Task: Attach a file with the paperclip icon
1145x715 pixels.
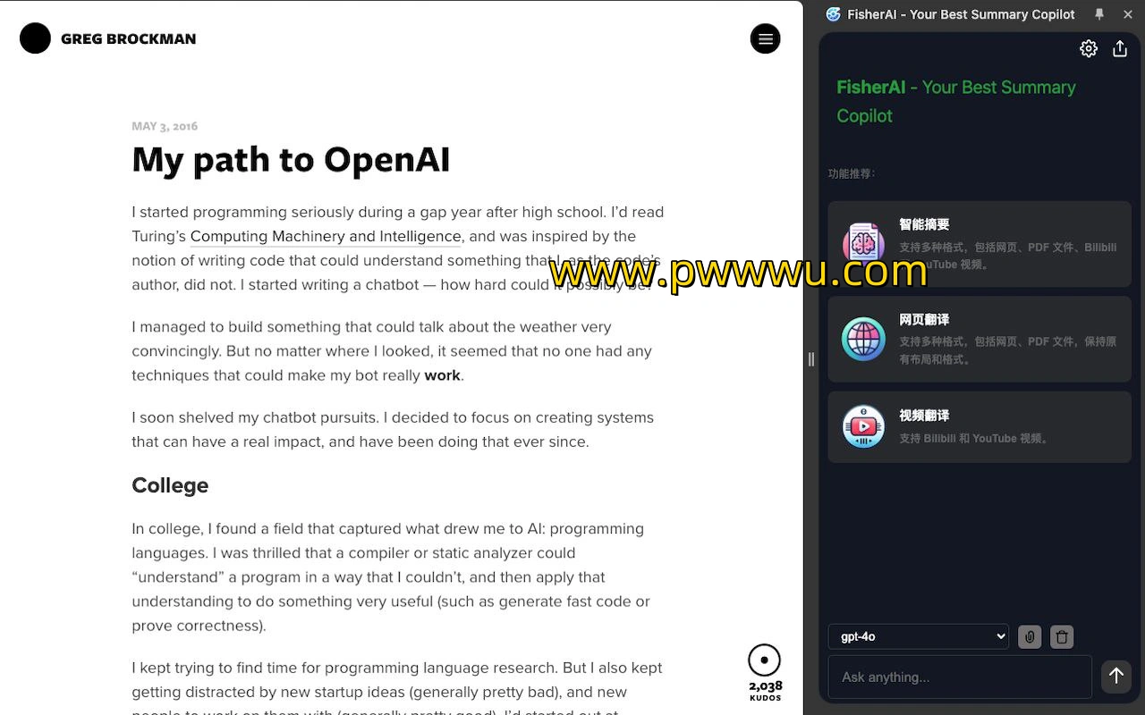Action: (1030, 636)
